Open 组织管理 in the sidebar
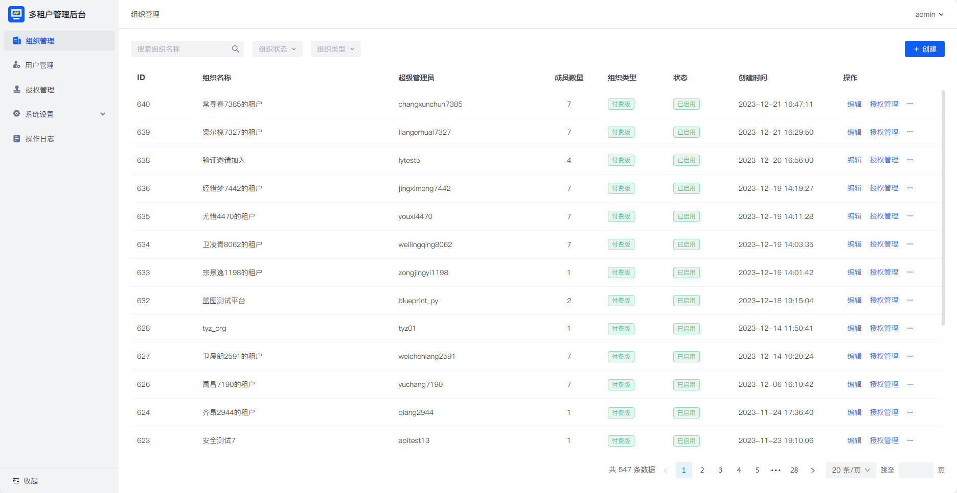Image resolution: width=957 pixels, height=493 pixels. [59, 41]
